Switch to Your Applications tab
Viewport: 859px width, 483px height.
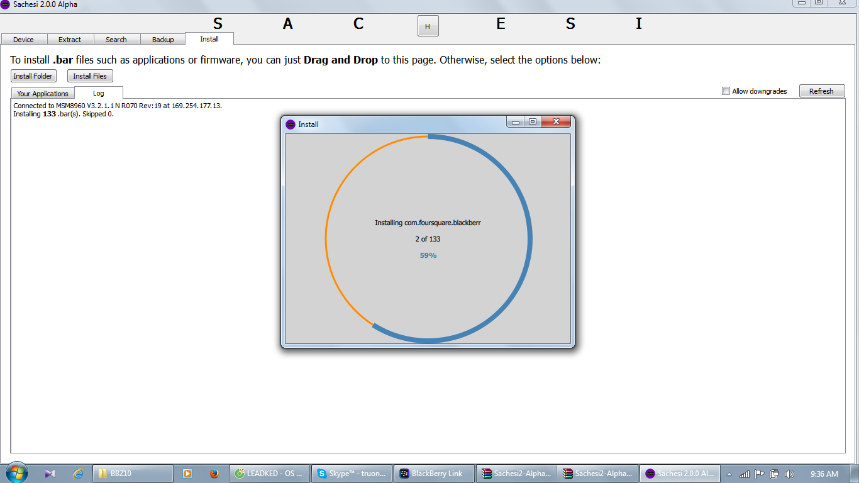click(x=43, y=94)
